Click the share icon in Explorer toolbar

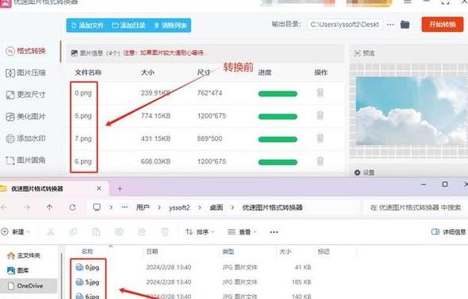point(142,231)
